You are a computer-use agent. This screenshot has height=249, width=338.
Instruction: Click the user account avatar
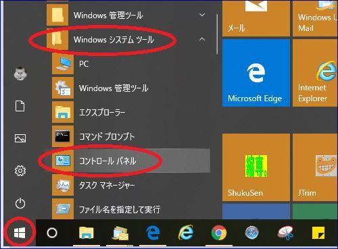click(x=20, y=73)
